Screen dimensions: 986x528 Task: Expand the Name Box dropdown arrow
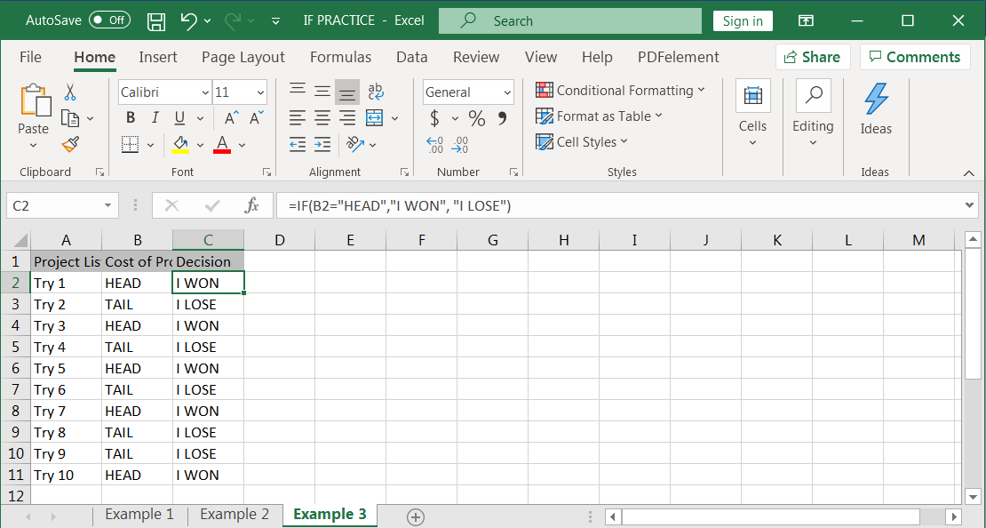(108, 206)
